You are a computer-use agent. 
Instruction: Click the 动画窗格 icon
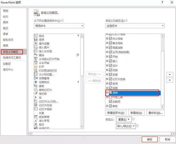pyautogui.click(x=36, y=78)
